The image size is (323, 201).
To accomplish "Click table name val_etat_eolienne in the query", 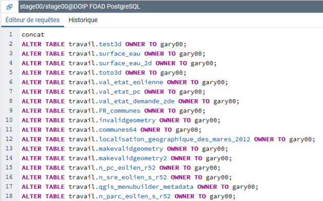I will tap(131, 82).
